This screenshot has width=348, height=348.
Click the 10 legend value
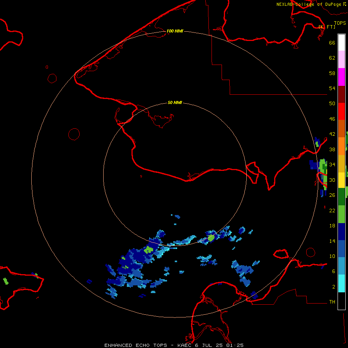332,256
